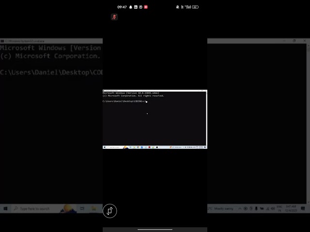Open notification center in shared screen taskbar

click(205, 147)
